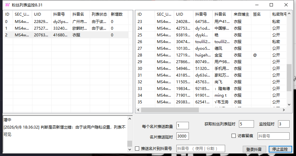Screen dimensions: 296x156
Task: Select right row 28 金宝
Action: [211, 55]
